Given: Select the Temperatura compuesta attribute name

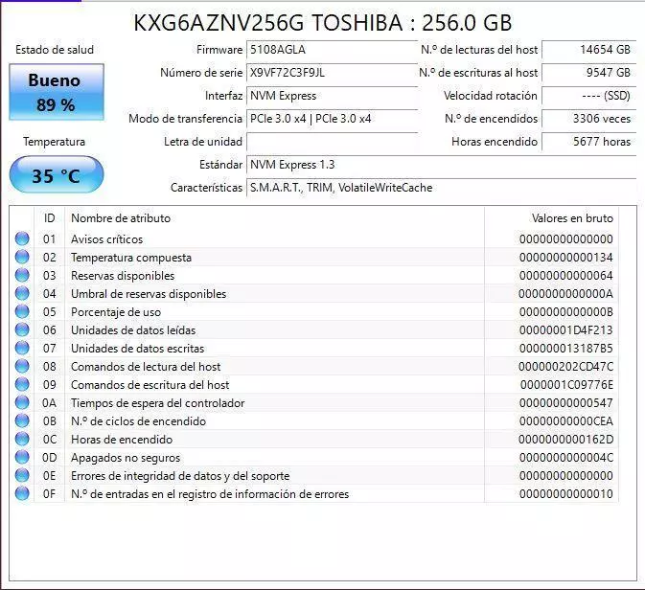Looking at the screenshot, I should pos(131,258).
